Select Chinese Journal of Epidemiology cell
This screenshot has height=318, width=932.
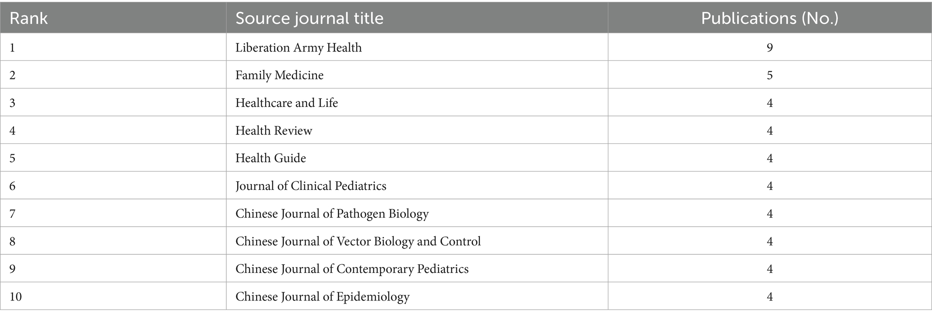322,297
